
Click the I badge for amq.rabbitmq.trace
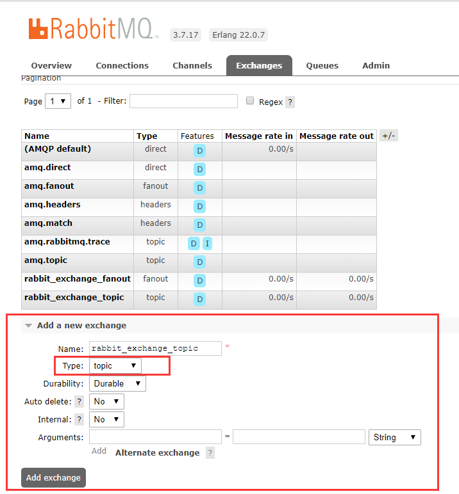click(208, 244)
